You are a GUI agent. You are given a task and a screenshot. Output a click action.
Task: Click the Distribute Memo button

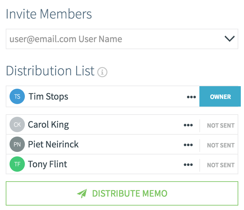click(122, 193)
